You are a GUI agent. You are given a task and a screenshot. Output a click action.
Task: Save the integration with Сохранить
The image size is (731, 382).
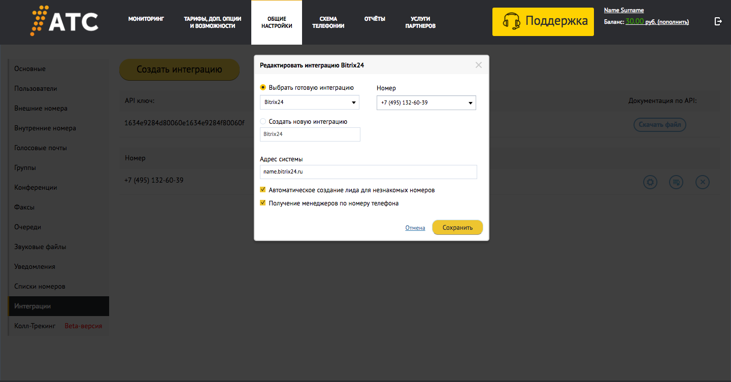coord(457,227)
